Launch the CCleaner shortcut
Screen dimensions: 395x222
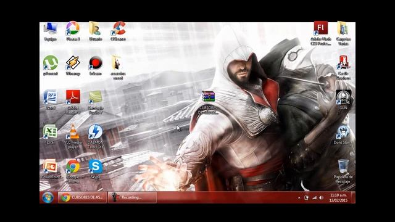tap(118, 31)
